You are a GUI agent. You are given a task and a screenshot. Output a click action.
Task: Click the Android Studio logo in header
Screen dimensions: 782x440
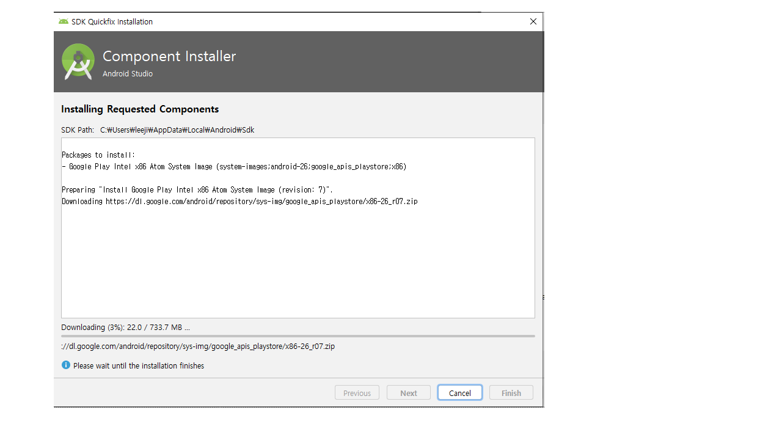[x=78, y=62]
